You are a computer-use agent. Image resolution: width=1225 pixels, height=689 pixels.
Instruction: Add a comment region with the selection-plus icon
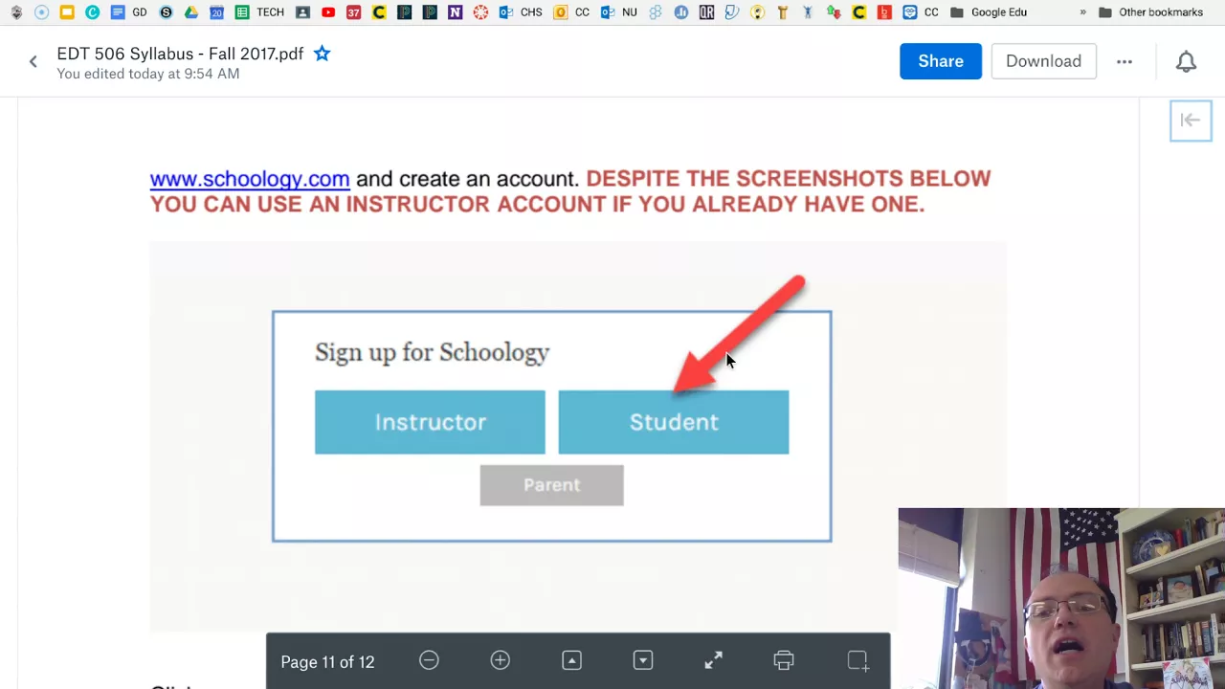857,660
